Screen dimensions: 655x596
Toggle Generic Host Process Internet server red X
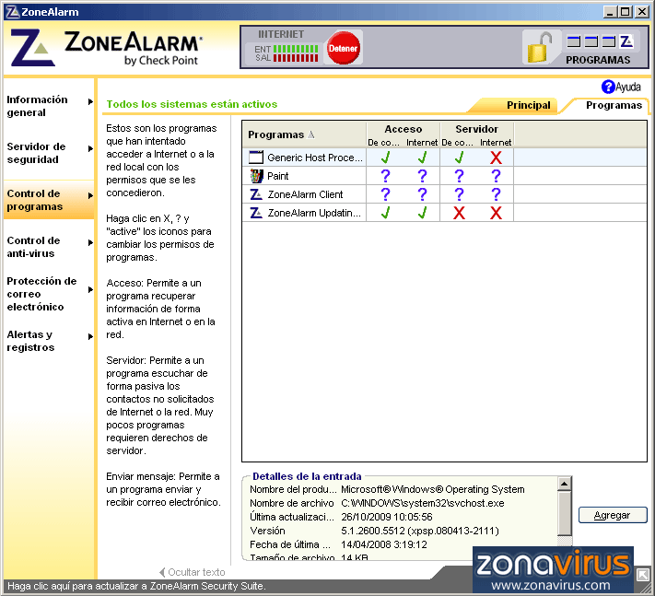[x=496, y=158]
